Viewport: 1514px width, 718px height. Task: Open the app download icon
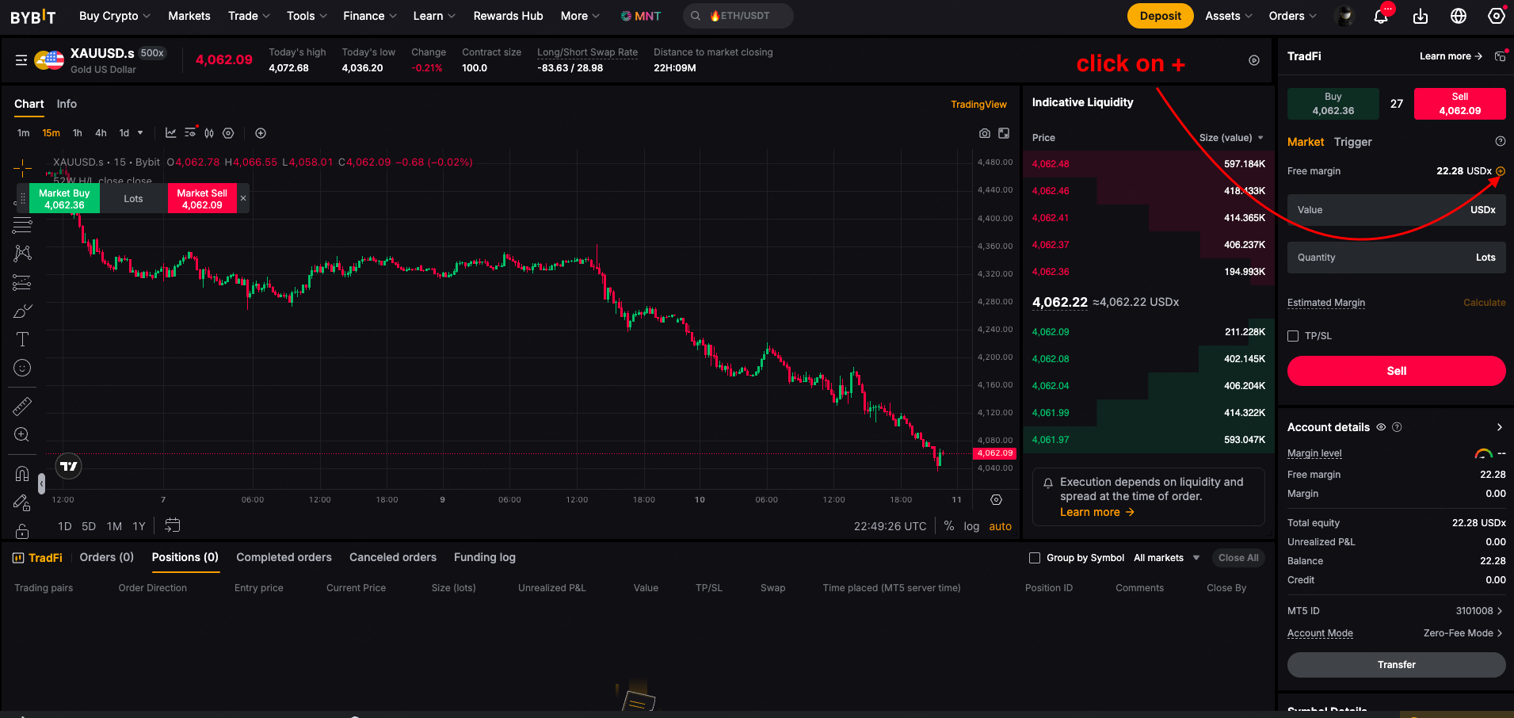pyautogui.click(x=1421, y=16)
